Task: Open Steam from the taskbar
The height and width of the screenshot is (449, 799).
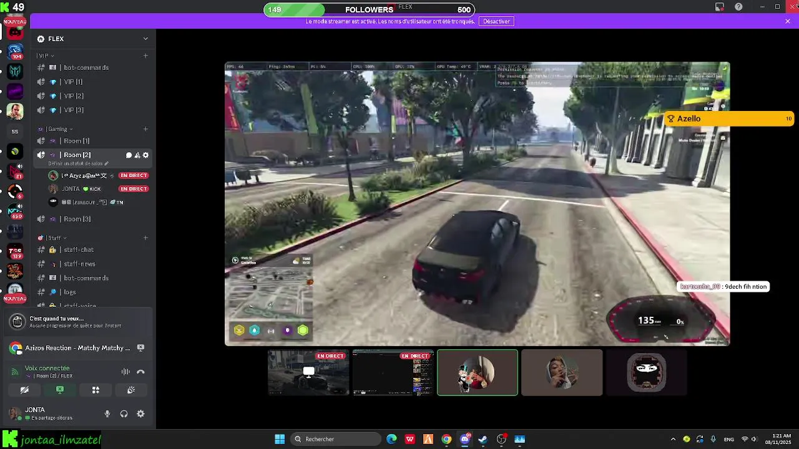Action: [483, 439]
